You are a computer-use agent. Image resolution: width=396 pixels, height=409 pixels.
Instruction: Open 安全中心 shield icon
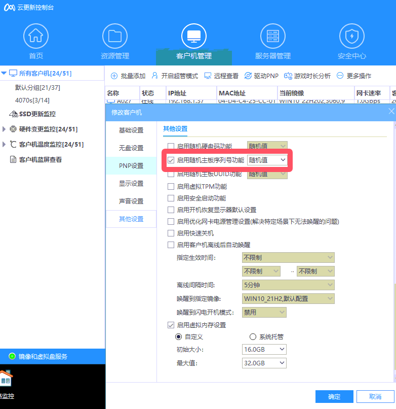pyautogui.click(x=352, y=36)
